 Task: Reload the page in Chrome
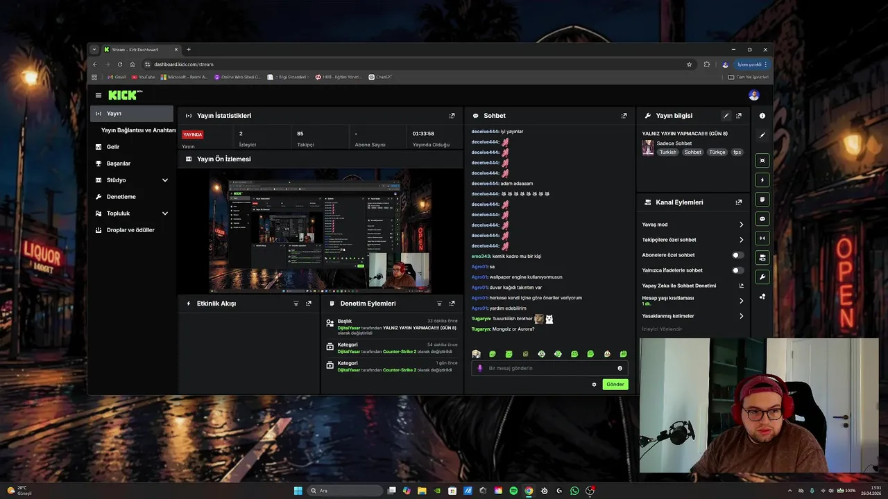point(119,64)
